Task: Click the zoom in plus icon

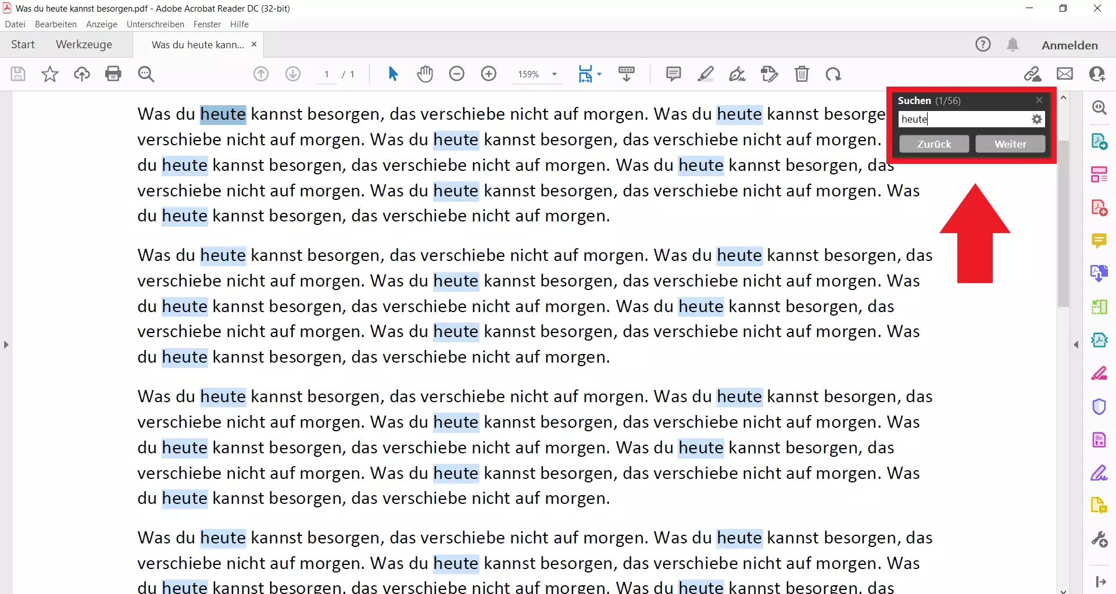Action: (489, 74)
